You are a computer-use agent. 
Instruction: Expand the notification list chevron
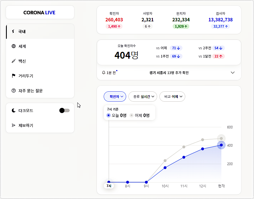[233, 73]
